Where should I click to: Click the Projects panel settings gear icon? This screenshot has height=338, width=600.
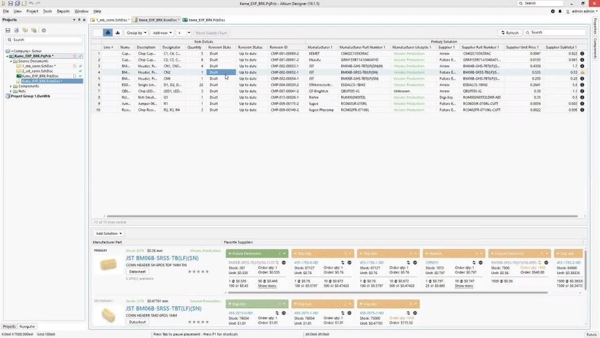44,30
